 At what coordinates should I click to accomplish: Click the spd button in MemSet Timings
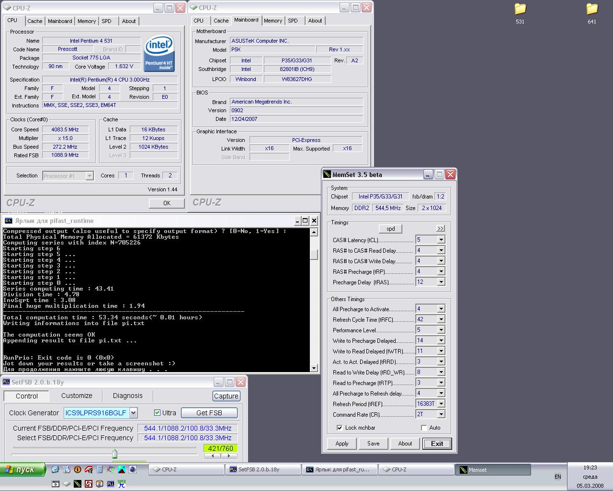point(391,229)
